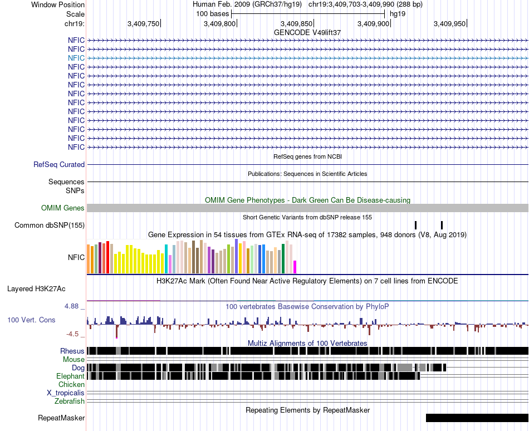Click Publications: Sequences in Scientific Articles title
This screenshot has height=431, width=529.
point(307,174)
